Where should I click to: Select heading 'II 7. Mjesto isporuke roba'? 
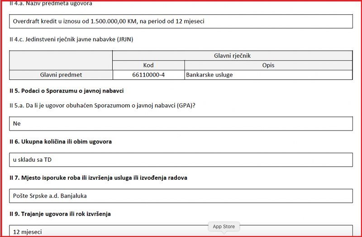(x=98, y=178)
